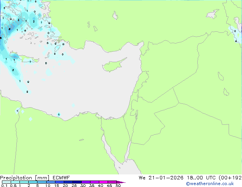Click the '0.1' legend scale label

(4, 185)
